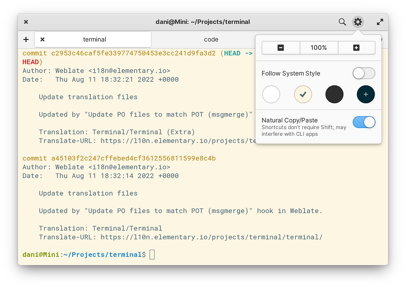Screen dimensions: 406x287
Task: Select the checked solarized light swatch
Action: pos(303,94)
